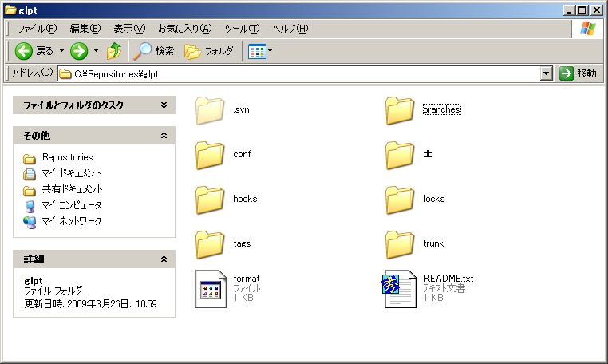Select the branches folder icon
Viewport: 608px width, 364px height.
pos(400,111)
